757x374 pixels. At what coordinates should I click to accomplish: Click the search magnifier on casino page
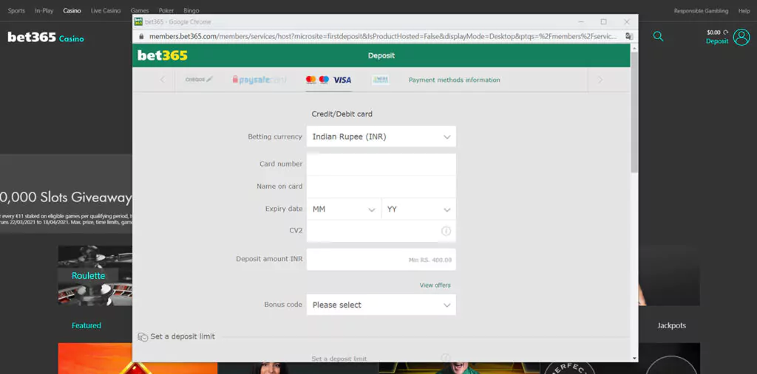point(658,36)
